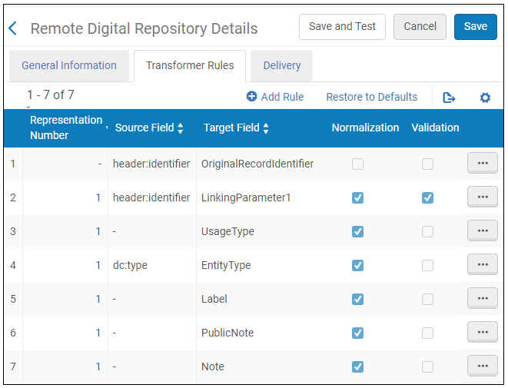Open the table settings gear icon
The image size is (508, 388).
point(485,97)
